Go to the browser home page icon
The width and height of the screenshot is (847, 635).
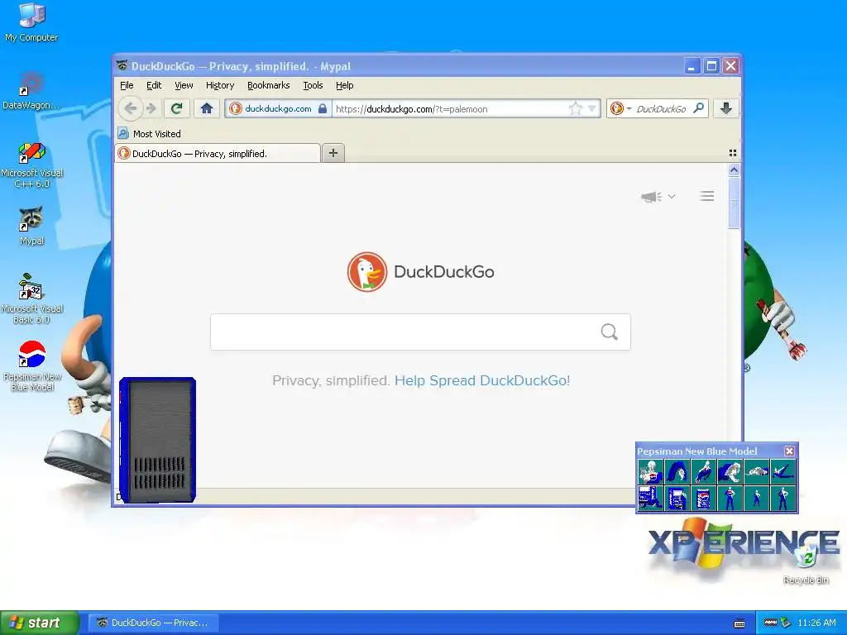tap(206, 108)
